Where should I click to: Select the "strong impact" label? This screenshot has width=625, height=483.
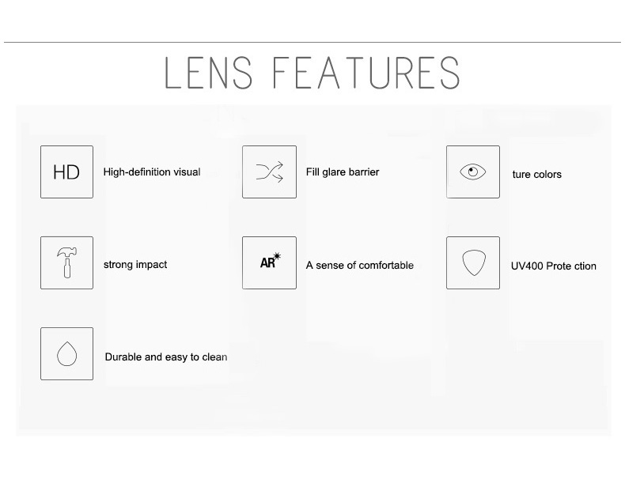pyautogui.click(x=135, y=265)
